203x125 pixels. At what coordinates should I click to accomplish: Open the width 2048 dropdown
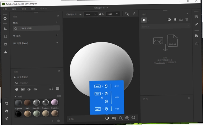(x=90, y=14)
